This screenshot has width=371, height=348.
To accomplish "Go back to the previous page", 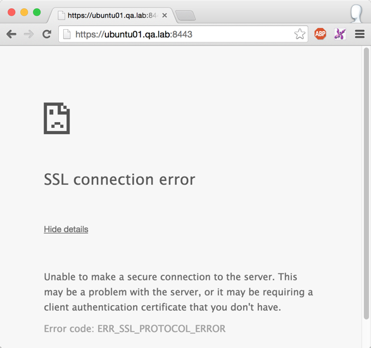I will pyautogui.click(x=11, y=34).
